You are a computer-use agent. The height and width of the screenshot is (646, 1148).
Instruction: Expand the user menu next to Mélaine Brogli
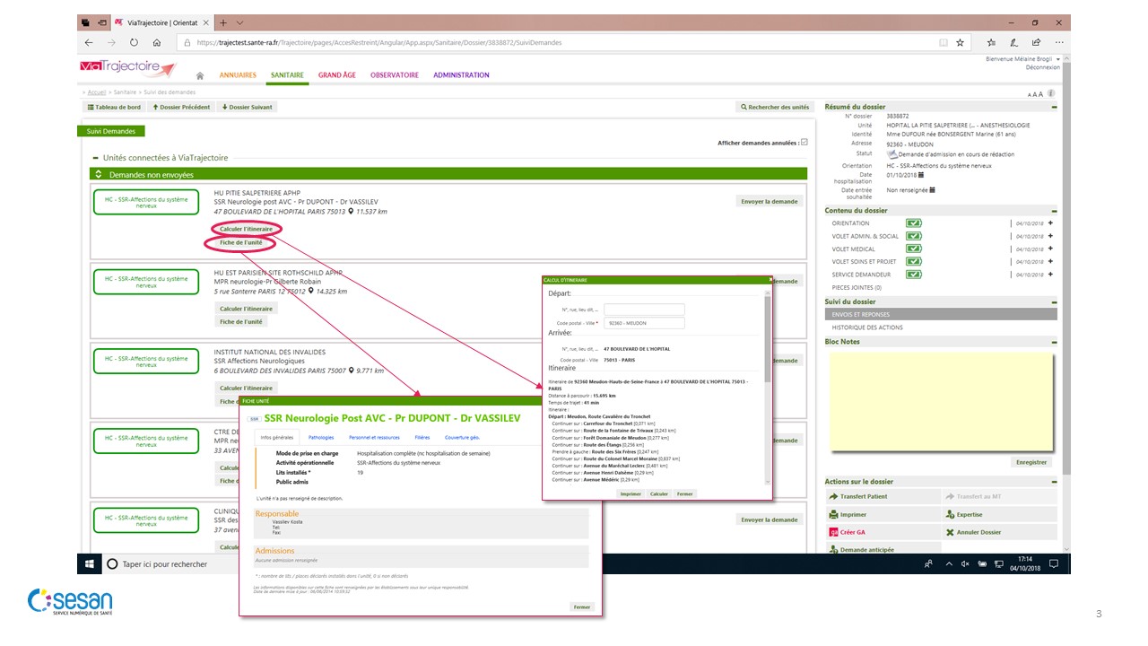(1057, 58)
